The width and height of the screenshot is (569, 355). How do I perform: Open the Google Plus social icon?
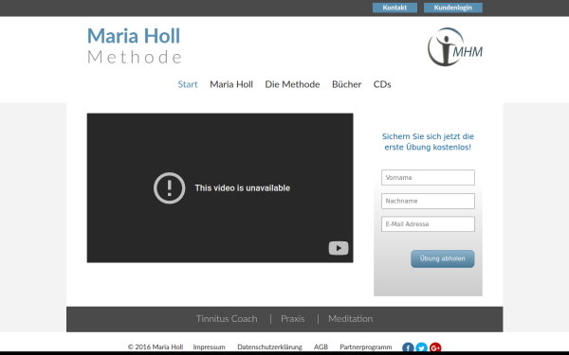tap(435, 347)
